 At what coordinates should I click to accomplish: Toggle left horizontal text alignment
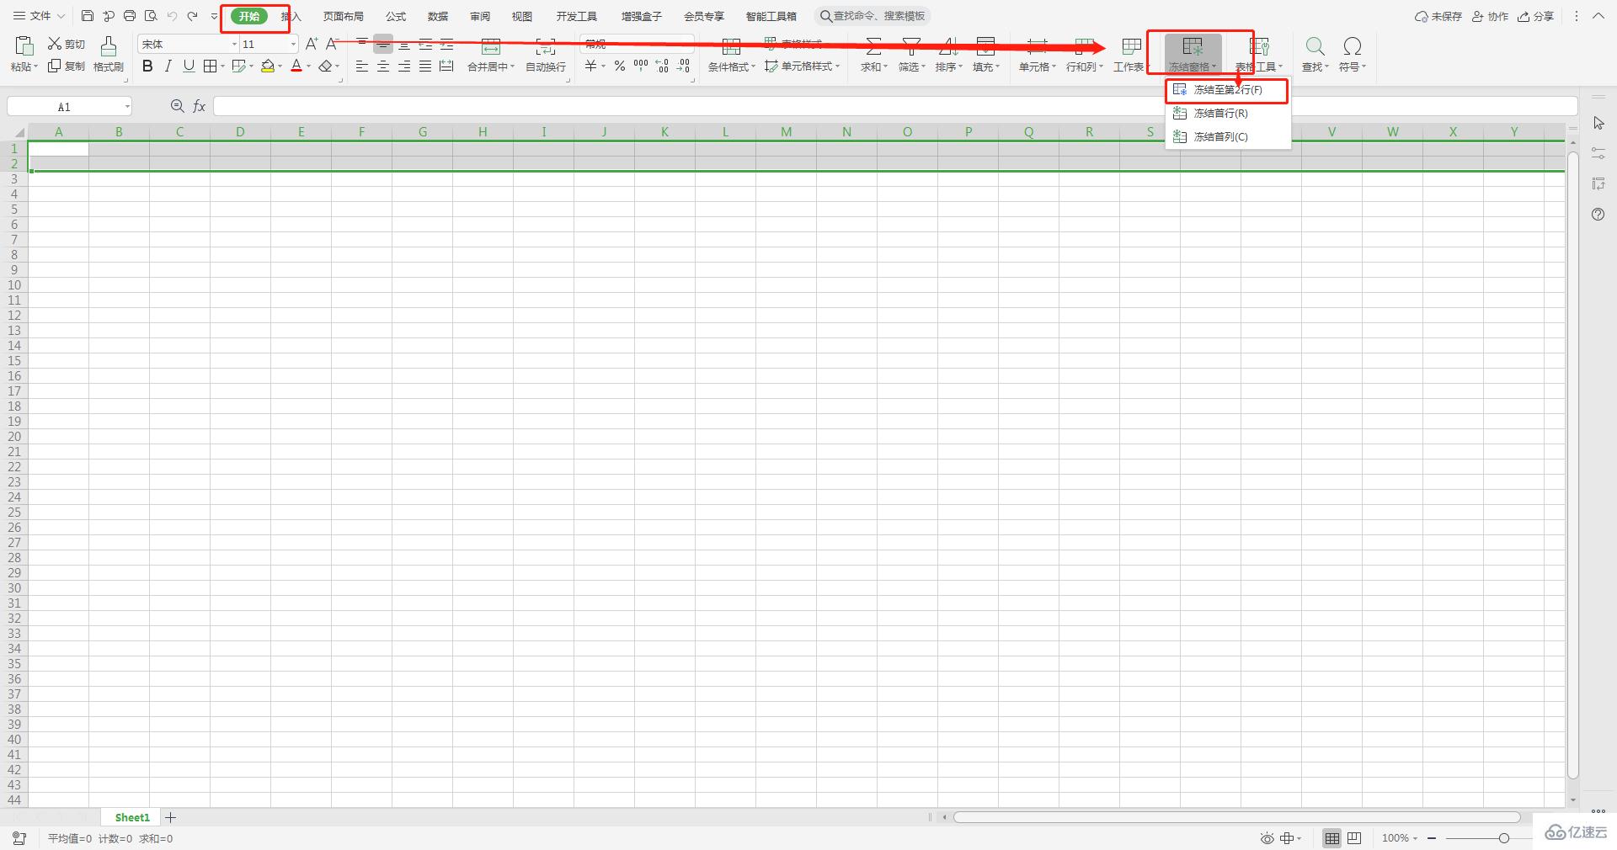point(362,66)
